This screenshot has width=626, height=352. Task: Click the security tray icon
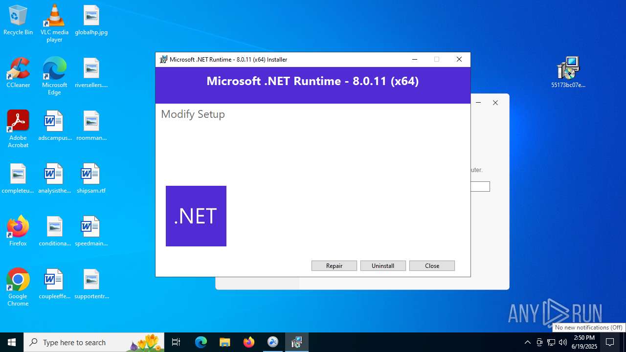pos(539,342)
